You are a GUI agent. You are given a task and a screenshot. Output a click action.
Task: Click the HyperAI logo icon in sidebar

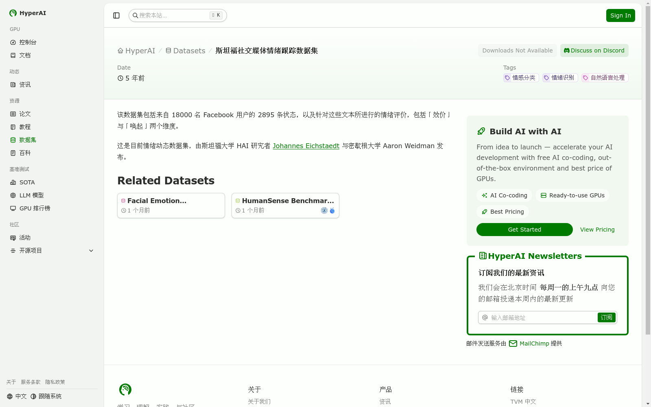tap(13, 13)
